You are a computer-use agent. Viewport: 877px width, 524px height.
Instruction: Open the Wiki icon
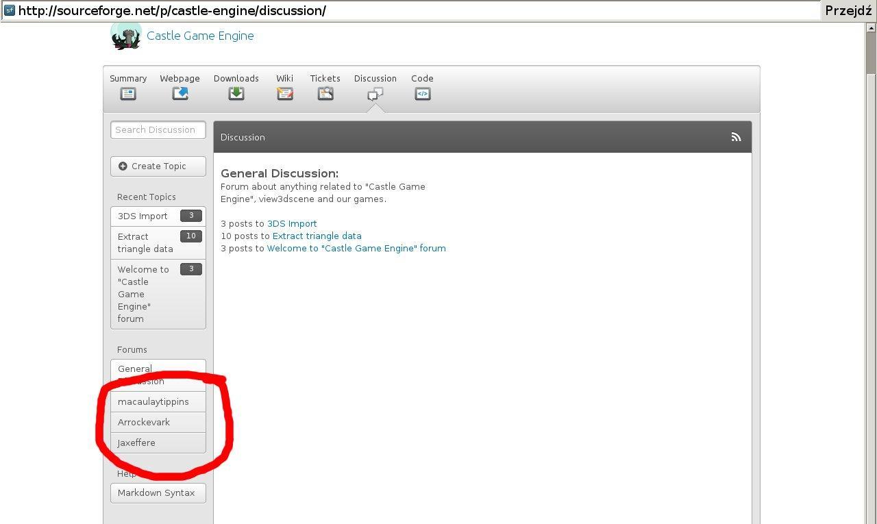(x=285, y=94)
